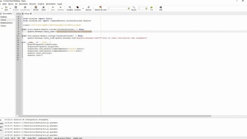
Task: Open the dropdown arrow next to Abrir
Action: point(10,8)
